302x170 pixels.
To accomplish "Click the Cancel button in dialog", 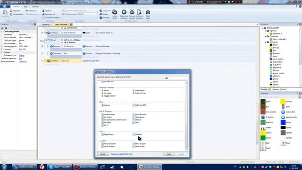I will coord(103,154).
